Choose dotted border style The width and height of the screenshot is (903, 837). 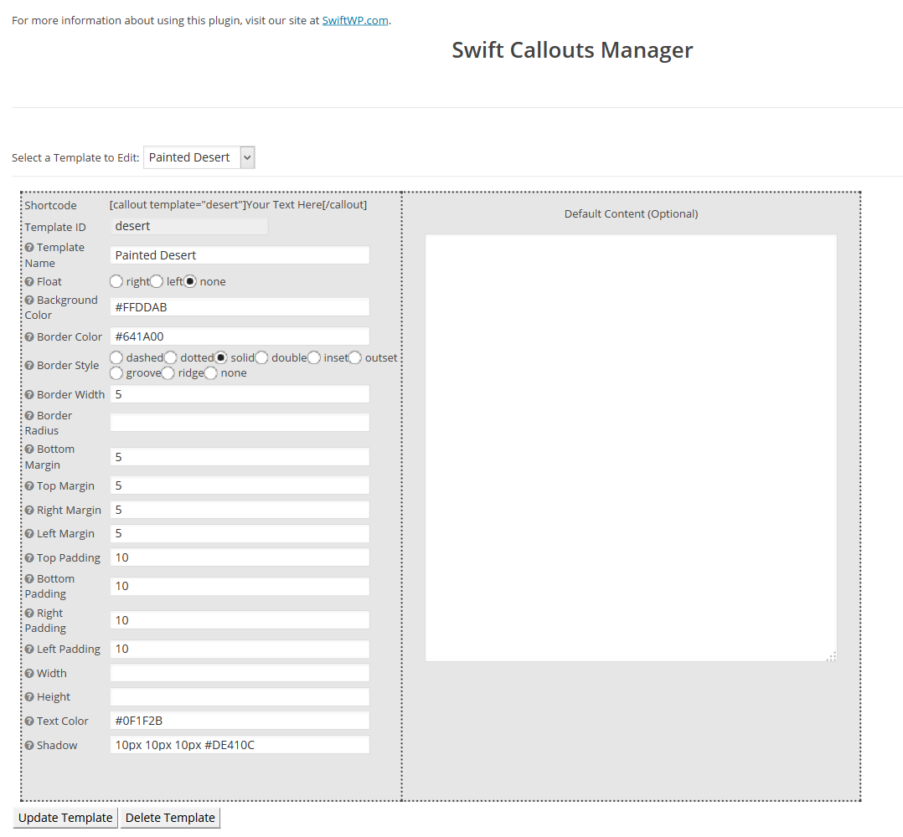pyautogui.click(x=171, y=357)
